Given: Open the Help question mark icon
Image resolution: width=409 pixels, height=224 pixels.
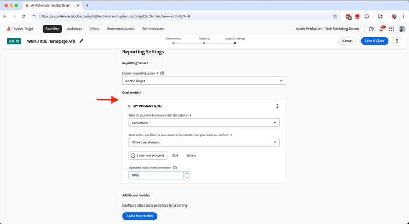Looking at the screenshot, I should pos(371,29).
